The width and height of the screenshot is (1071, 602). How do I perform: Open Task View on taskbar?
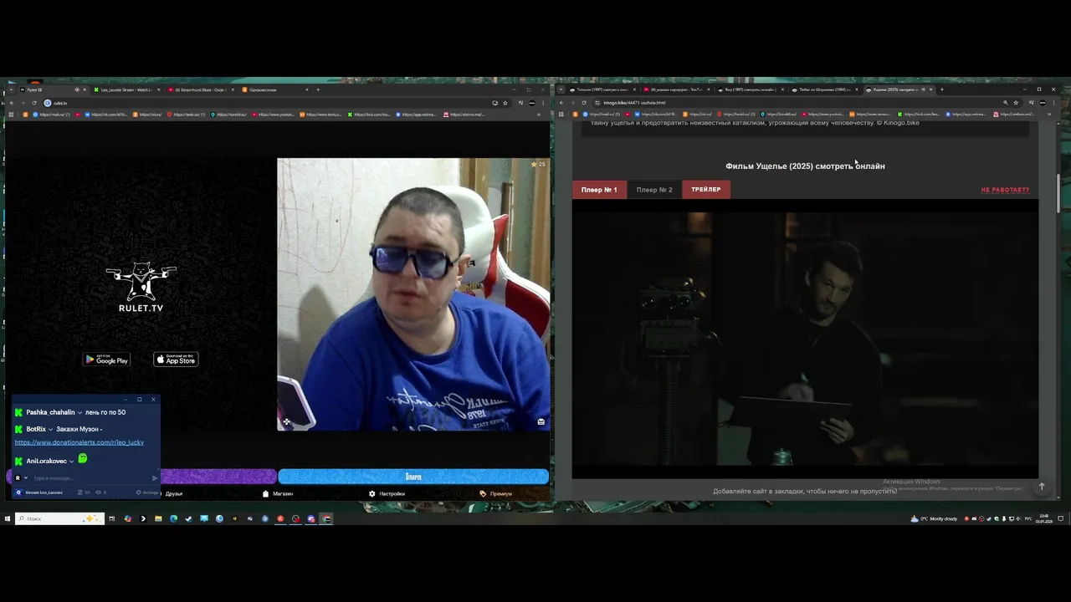point(111,518)
